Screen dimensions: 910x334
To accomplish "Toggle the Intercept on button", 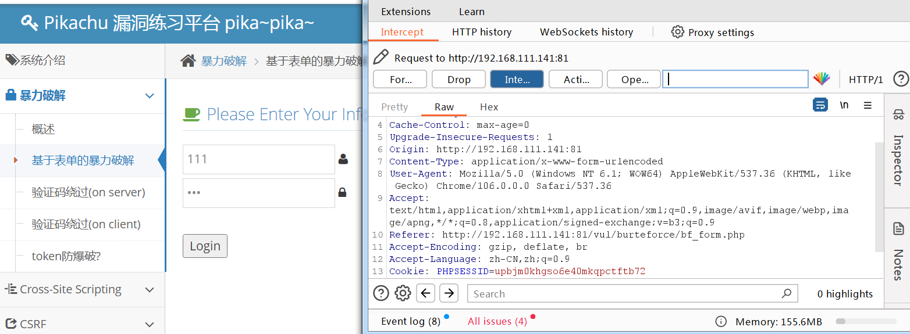I will click(517, 80).
